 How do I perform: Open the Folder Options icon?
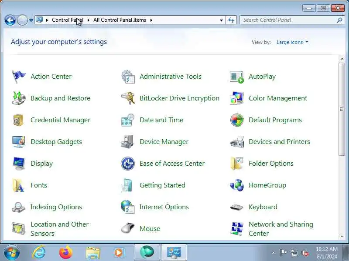(237, 164)
